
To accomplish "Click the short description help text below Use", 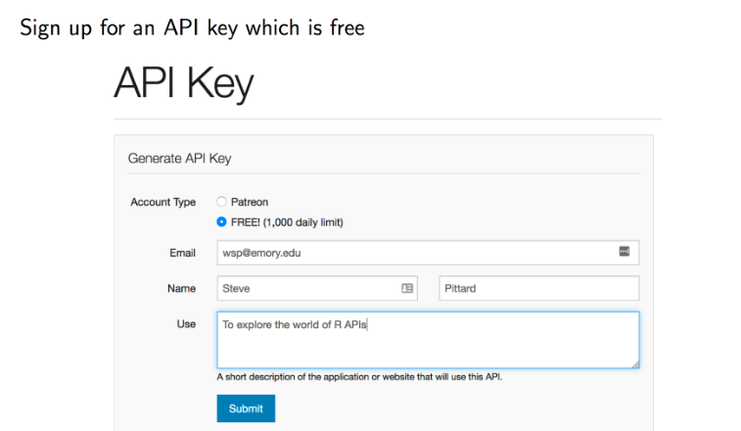I will click(359, 376).
